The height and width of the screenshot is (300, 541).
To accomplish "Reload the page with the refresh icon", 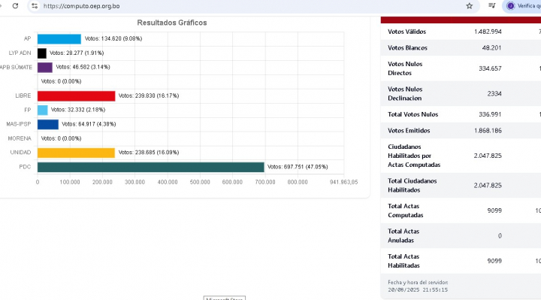I will tap(15, 6).
